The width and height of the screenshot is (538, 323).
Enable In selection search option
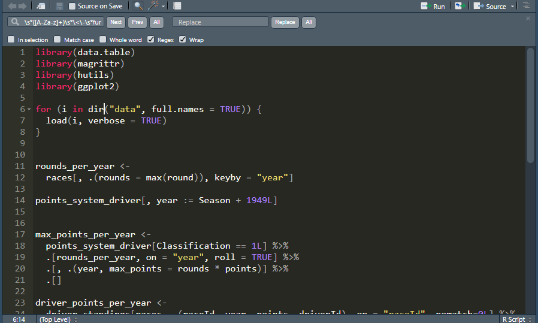pos(11,40)
